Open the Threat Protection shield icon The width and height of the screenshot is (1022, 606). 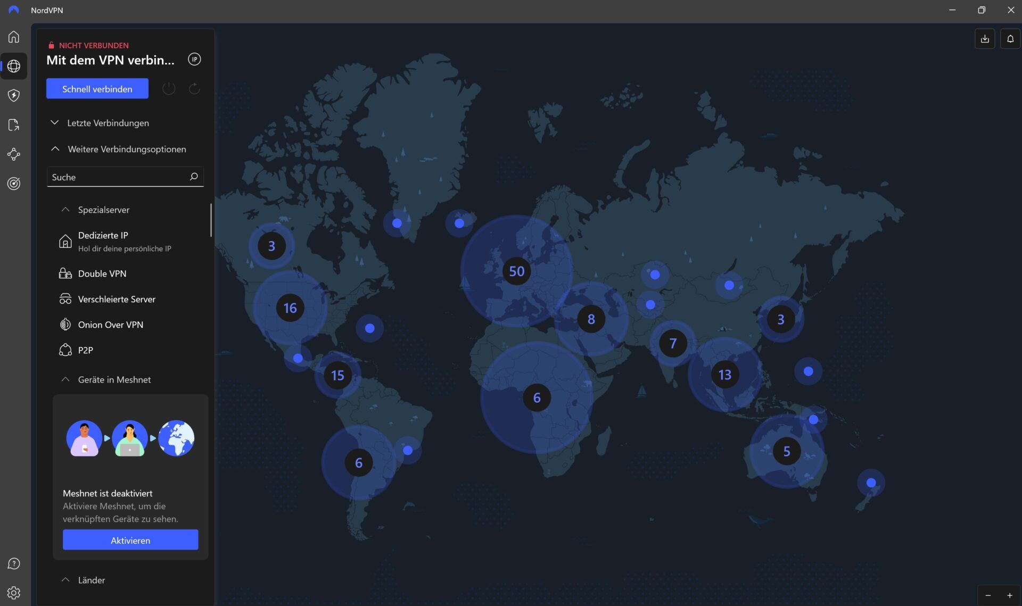click(14, 95)
